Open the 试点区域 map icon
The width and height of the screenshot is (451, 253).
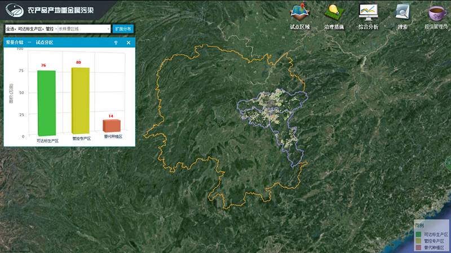[x=299, y=12]
